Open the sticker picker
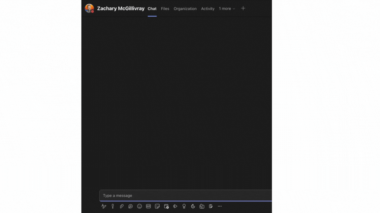Image resolution: width=380 pixels, height=213 pixels. click(157, 206)
